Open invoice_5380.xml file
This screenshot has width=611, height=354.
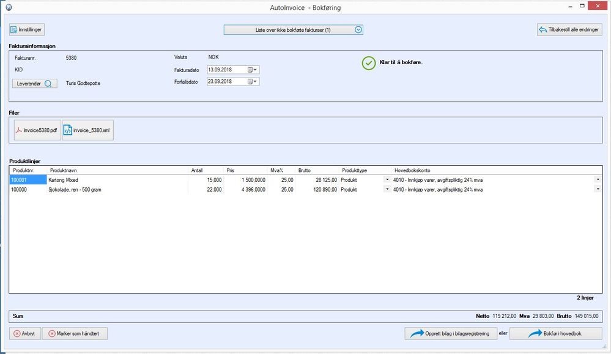click(88, 130)
